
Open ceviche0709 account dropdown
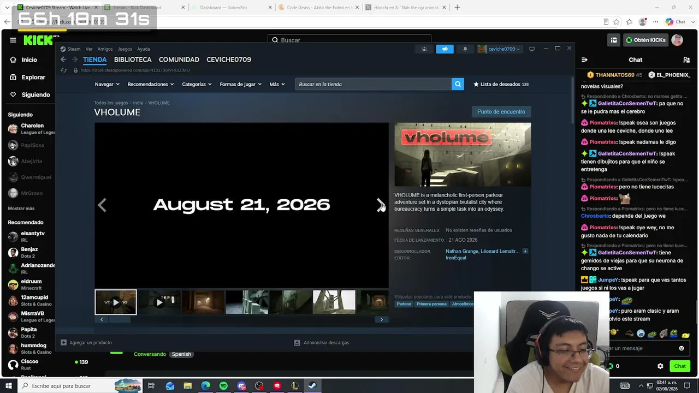click(x=499, y=49)
